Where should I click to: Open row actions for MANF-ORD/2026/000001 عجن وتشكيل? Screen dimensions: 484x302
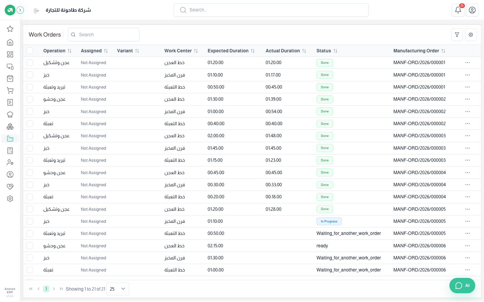(468, 63)
